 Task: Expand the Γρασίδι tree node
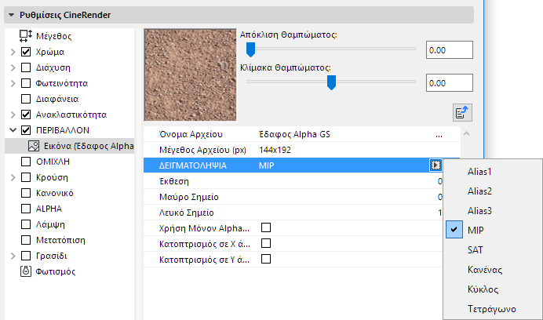(x=13, y=256)
